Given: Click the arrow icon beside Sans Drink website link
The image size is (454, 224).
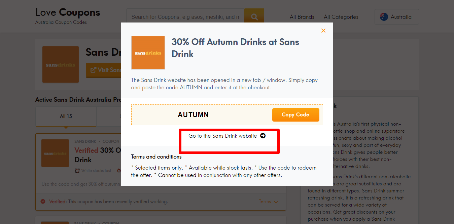Looking at the screenshot, I should click(263, 136).
